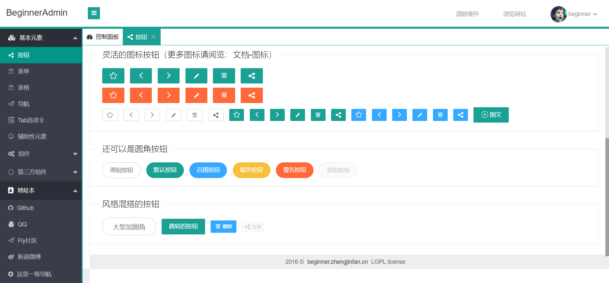Viewport: 609px width, 283px height.
Task: Click the hamburger sidebar toggle button
Action: pyautogui.click(x=94, y=13)
